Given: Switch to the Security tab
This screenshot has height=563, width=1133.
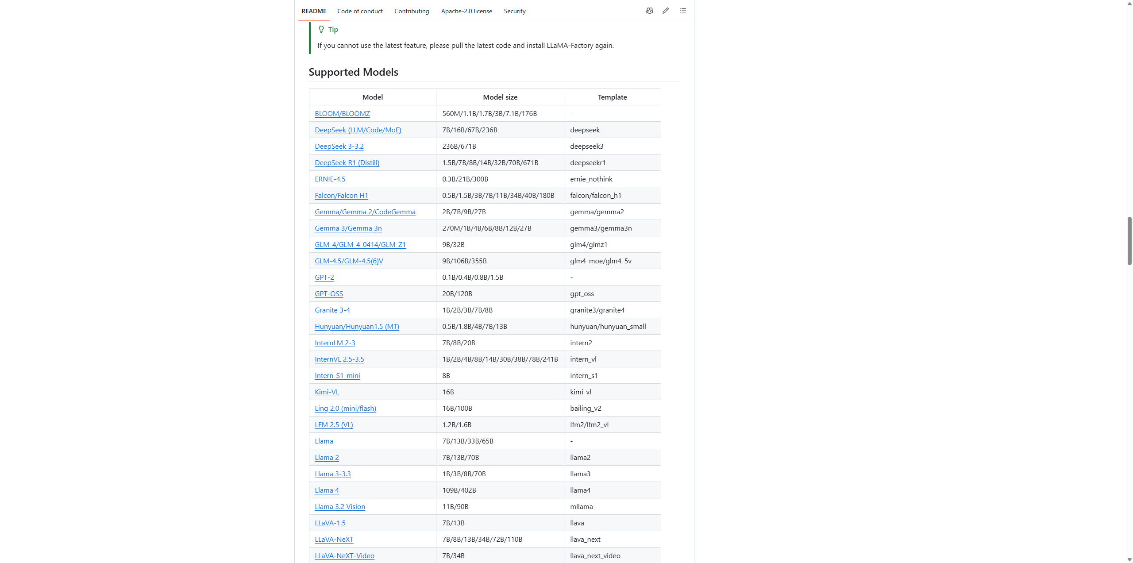Looking at the screenshot, I should [515, 11].
